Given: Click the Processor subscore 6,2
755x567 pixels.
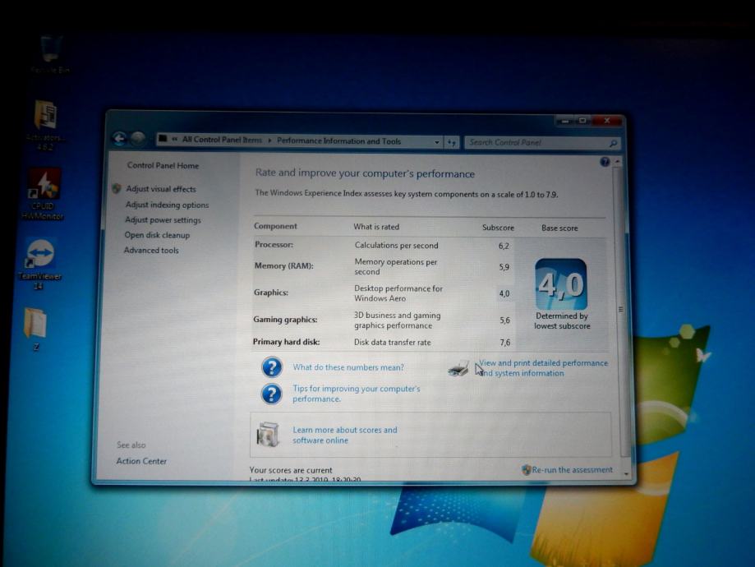Looking at the screenshot, I should tap(504, 246).
